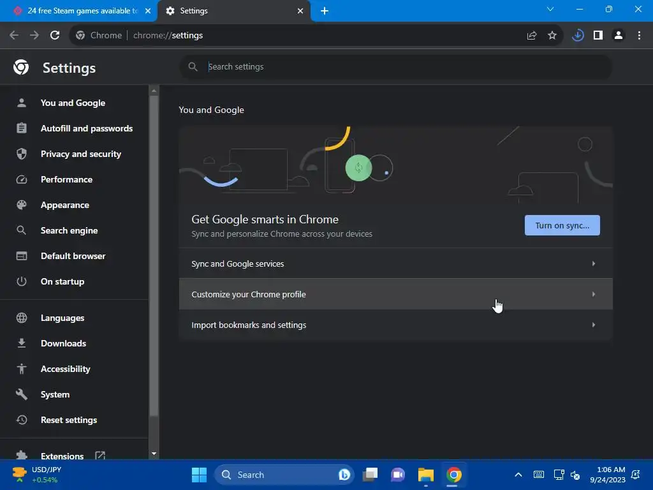Open Customize your Chrome profile row
The image size is (653, 490).
395,294
